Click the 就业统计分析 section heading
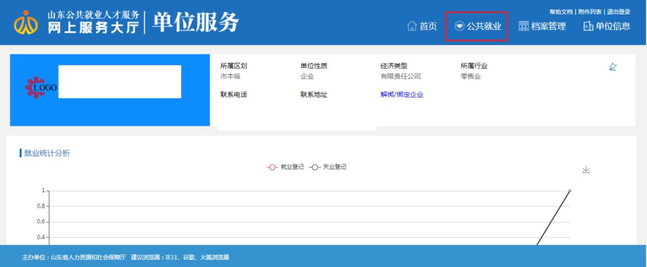This screenshot has width=647, height=267. (47, 153)
